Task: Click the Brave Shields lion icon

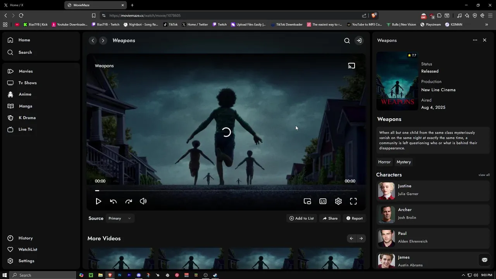Action: pyautogui.click(x=374, y=15)
